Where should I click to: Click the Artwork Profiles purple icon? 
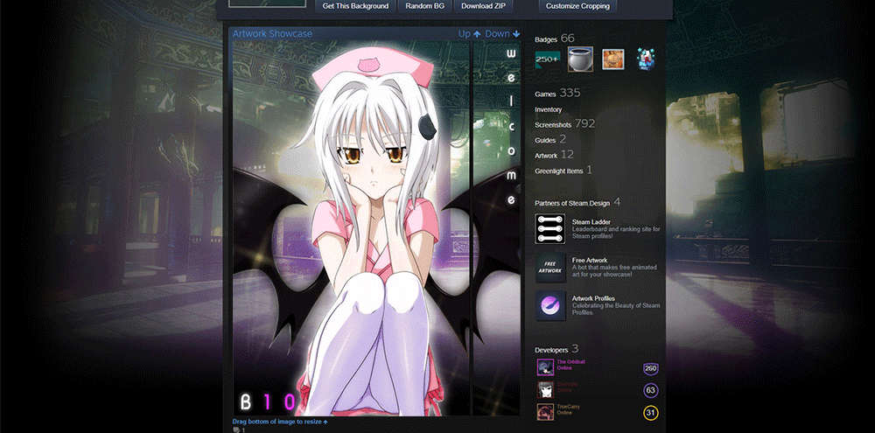(550, 307)
